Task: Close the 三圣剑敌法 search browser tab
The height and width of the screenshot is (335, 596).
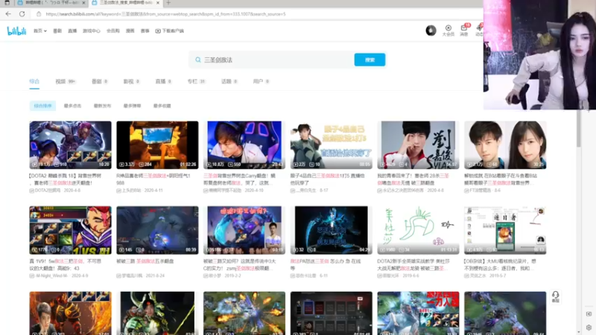Action: (x=157, y=3)
